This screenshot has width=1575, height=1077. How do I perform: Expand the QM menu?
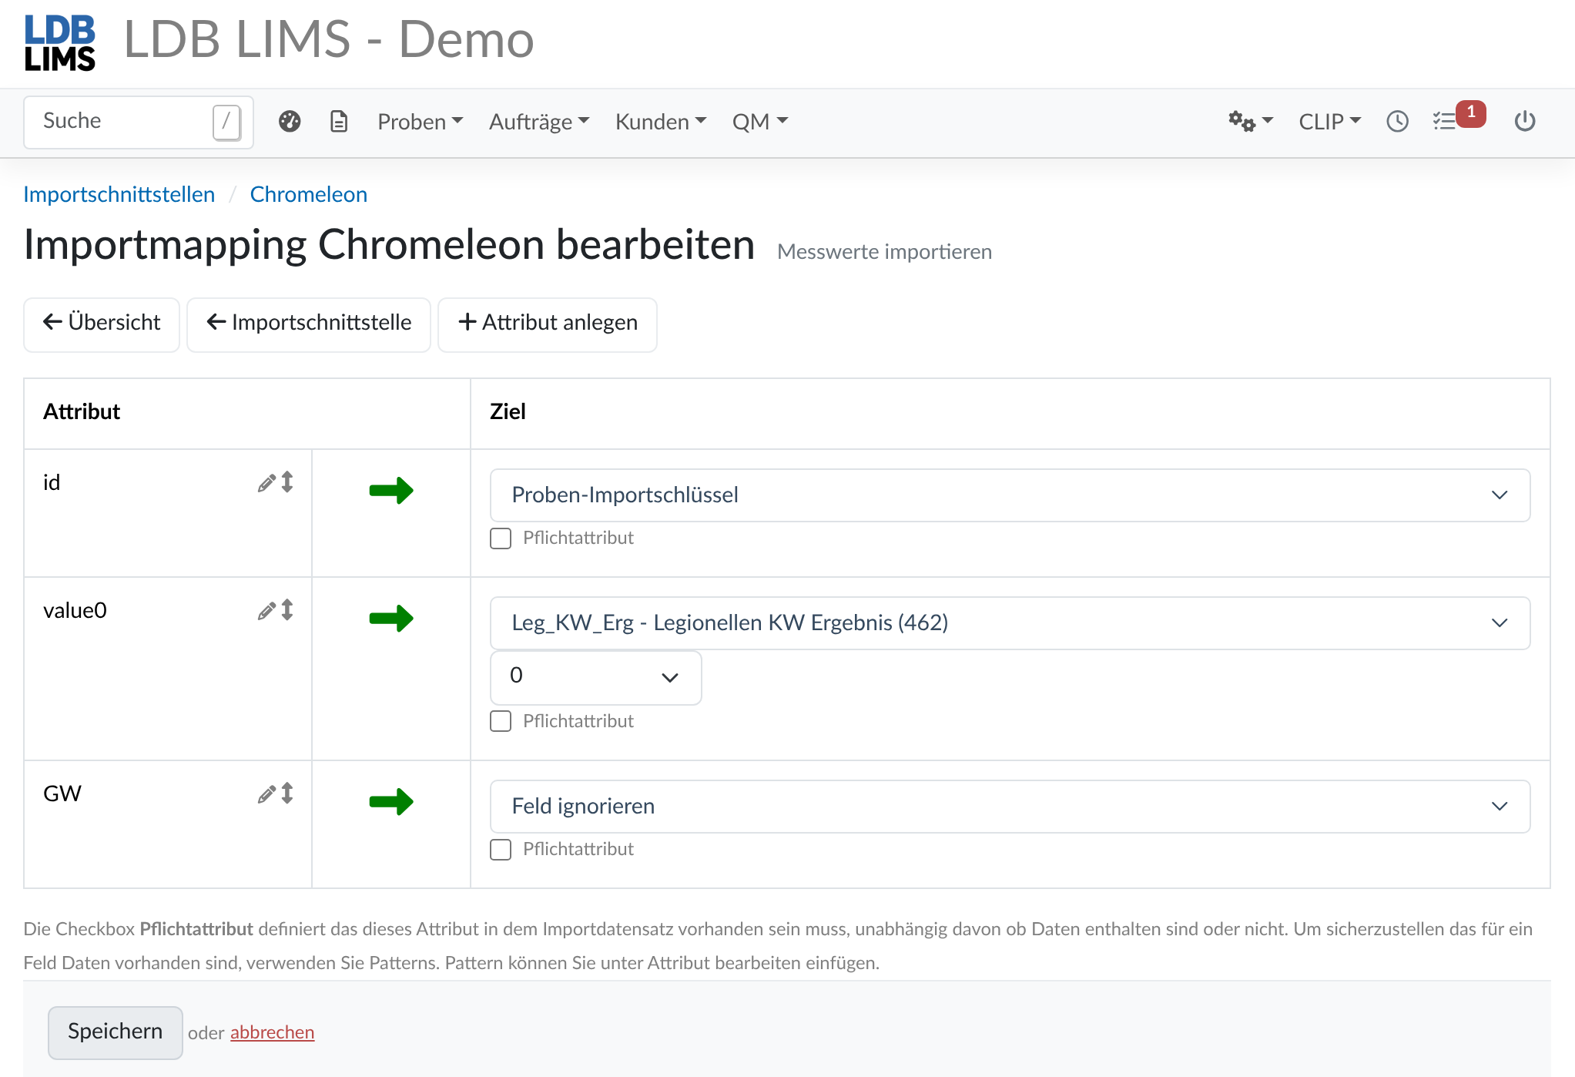click(760, 122)
